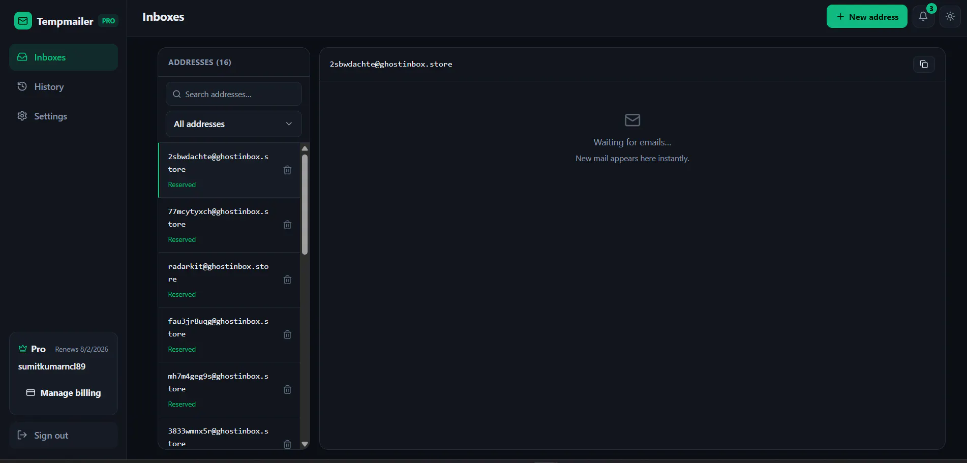Select the 77mcytyxch@ghostinbox.store inbox
This screenshot has width=967, height=463.
tap(229, 225)
